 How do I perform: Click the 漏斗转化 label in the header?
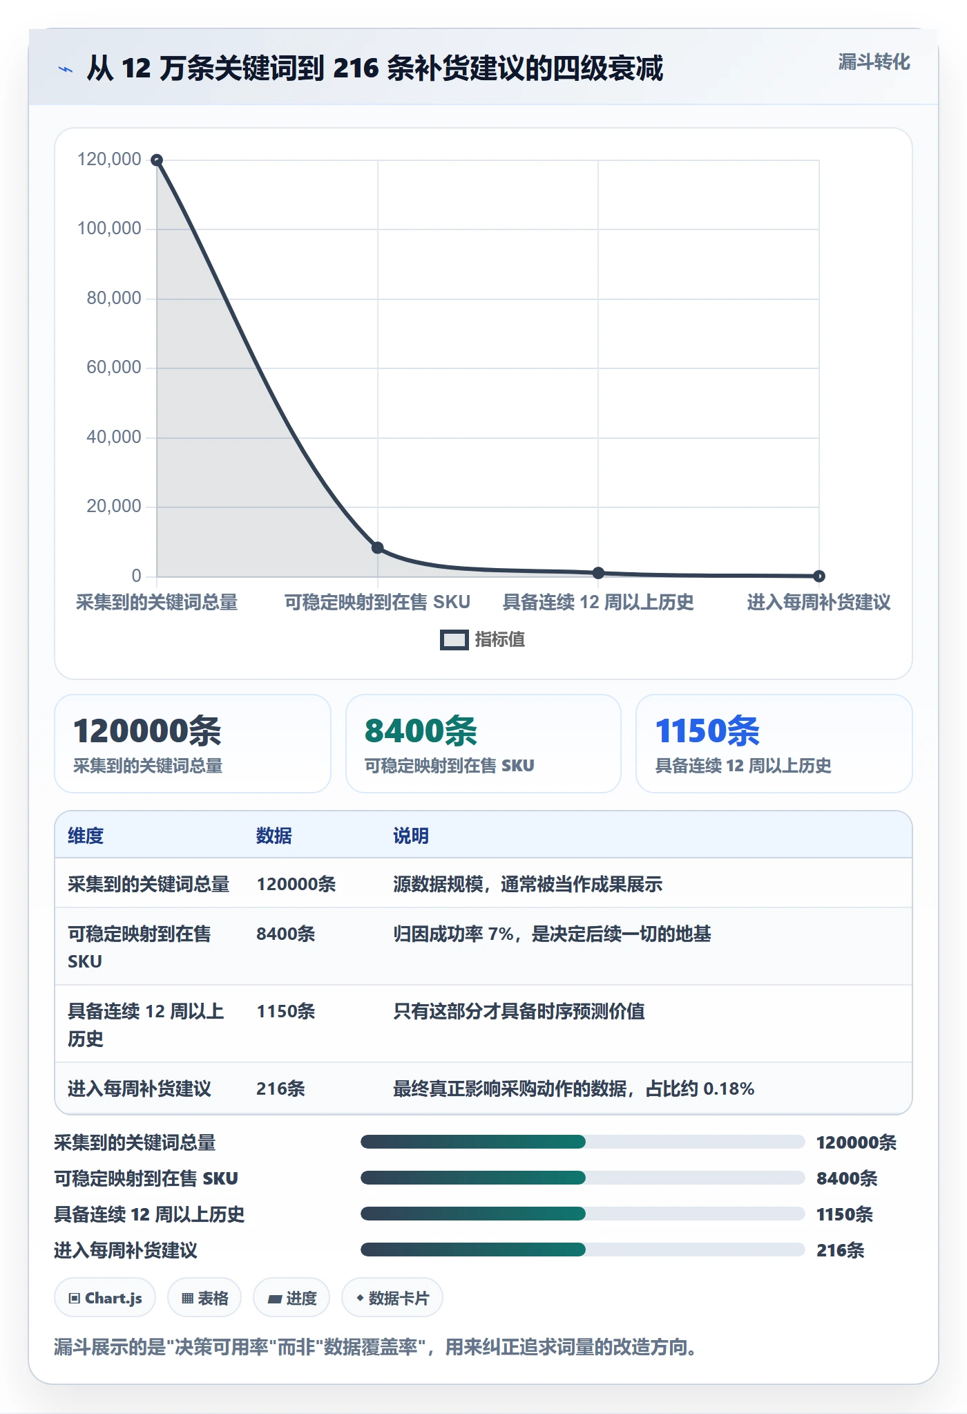[x=874, y=62]
